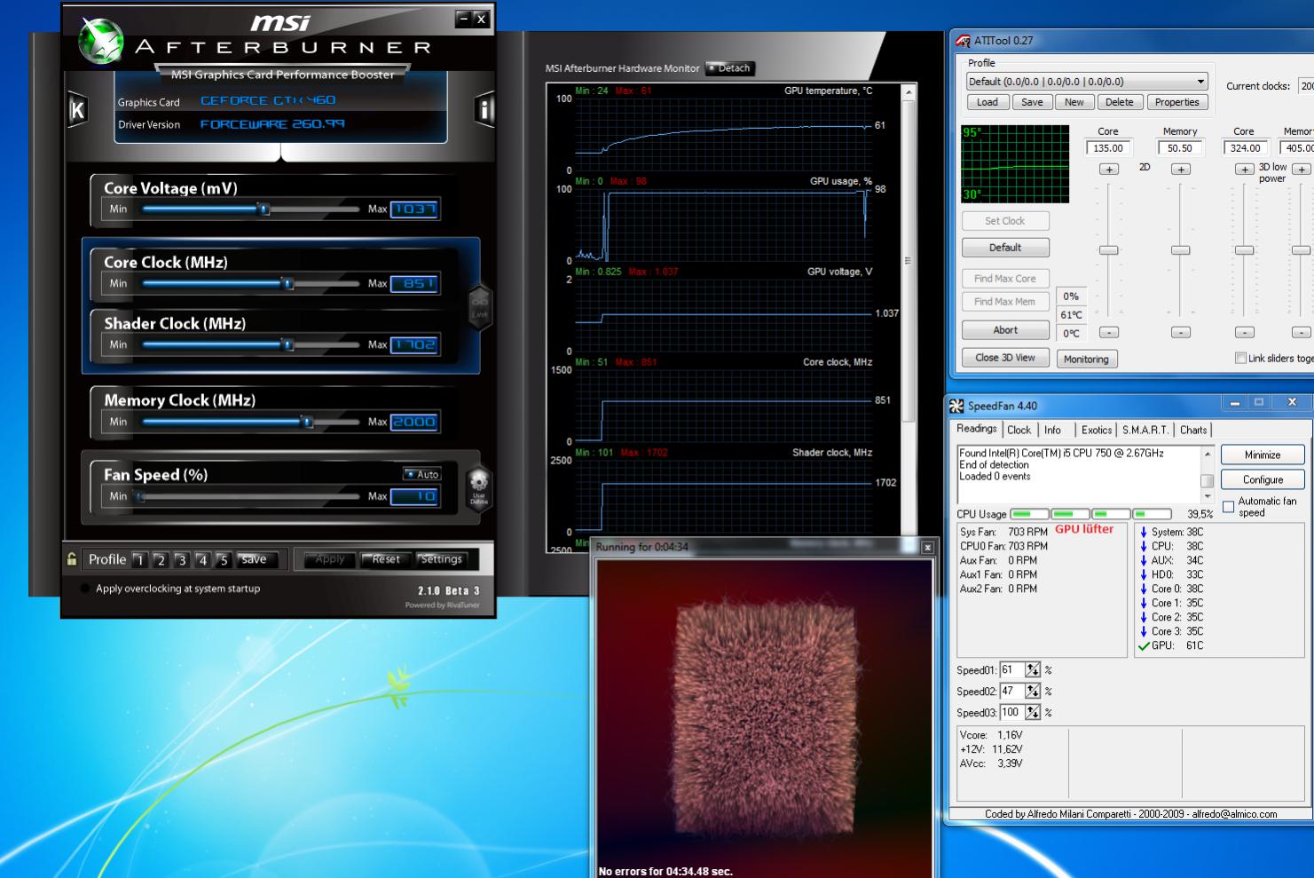Click the Memory Clock slider handle
The image size is (1314, 878).
(308, 422)
